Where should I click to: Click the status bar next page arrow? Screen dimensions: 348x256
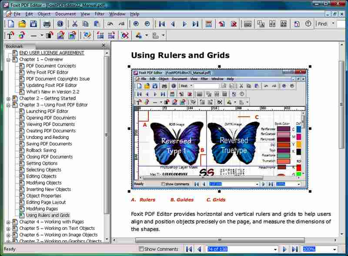point(284,249)
